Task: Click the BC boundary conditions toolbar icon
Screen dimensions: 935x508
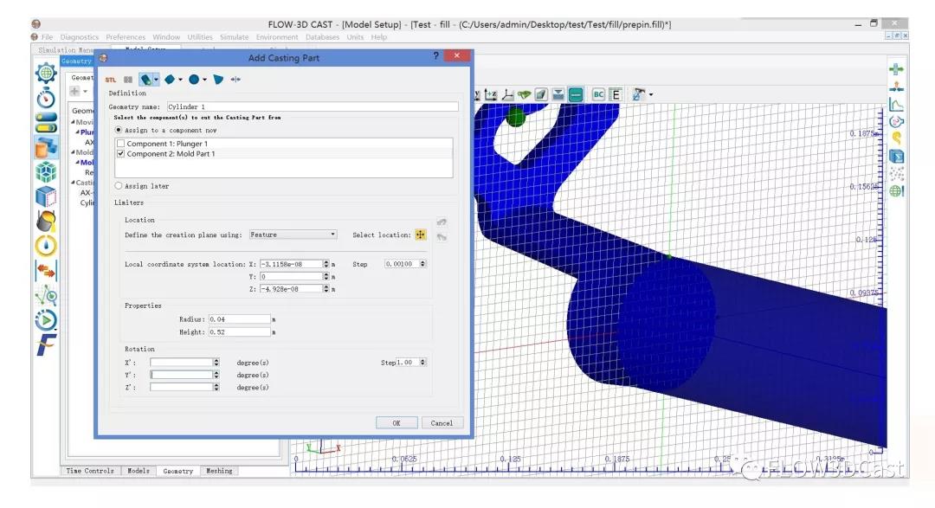Action: tap(597, 94)
